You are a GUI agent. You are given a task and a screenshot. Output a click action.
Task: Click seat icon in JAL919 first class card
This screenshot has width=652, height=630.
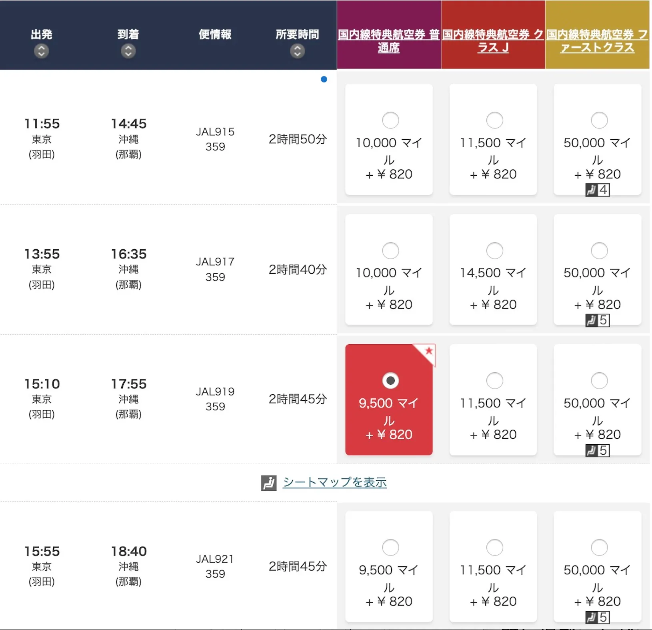591,450
